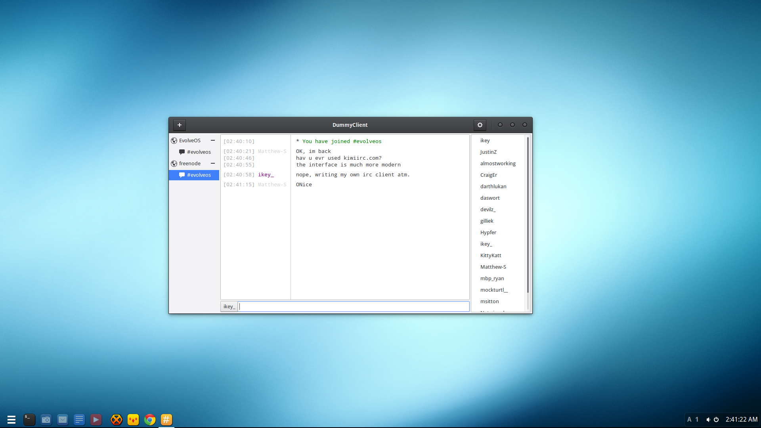Select the EvolveOS server row
This screenshot has height=428, width=761.
tap(194, 141)
